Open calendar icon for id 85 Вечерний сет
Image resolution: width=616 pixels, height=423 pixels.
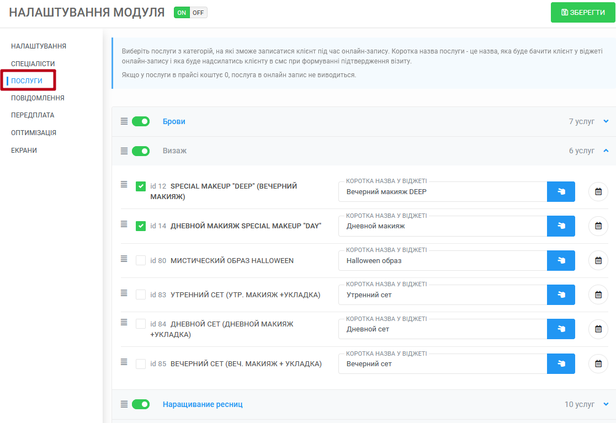[x=598, y=364]
